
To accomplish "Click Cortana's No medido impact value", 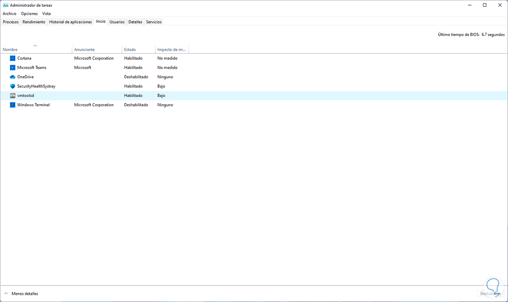I will [x=167, y=58].
